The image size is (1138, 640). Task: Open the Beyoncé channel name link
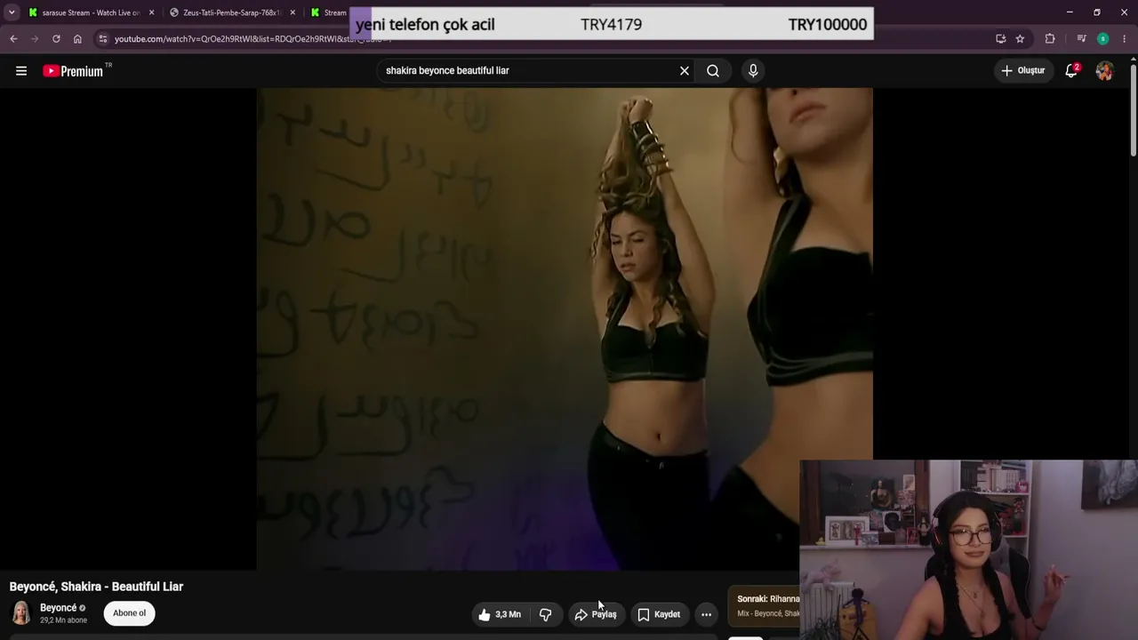[59, 608]
